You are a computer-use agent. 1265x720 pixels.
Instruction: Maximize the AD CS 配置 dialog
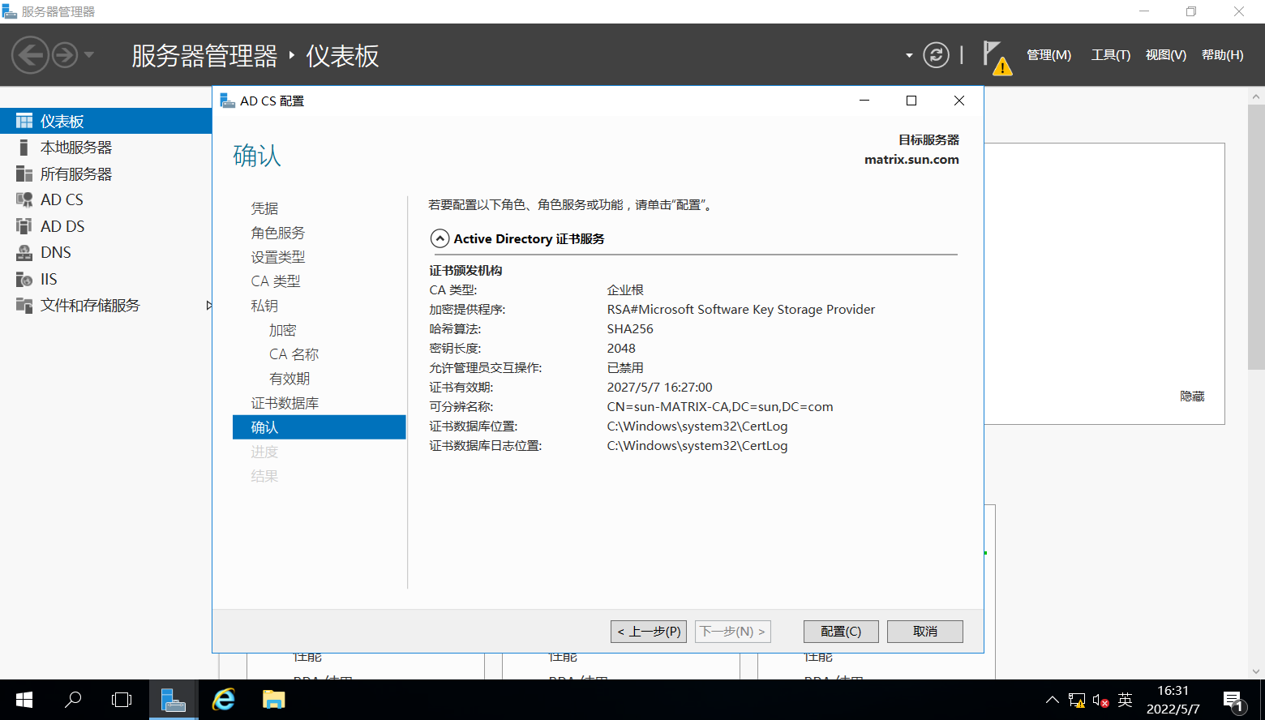tap(911, 101)
